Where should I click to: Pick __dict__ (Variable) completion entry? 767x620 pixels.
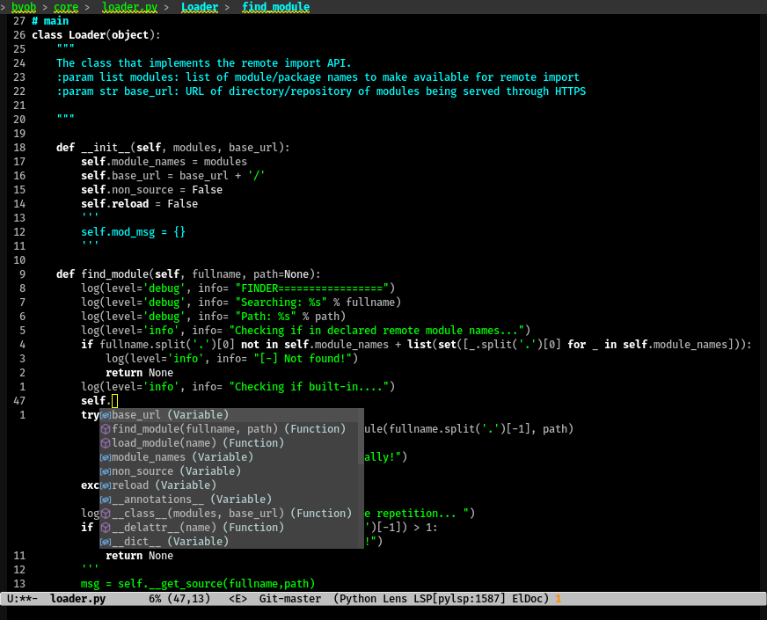pos(229,542)
